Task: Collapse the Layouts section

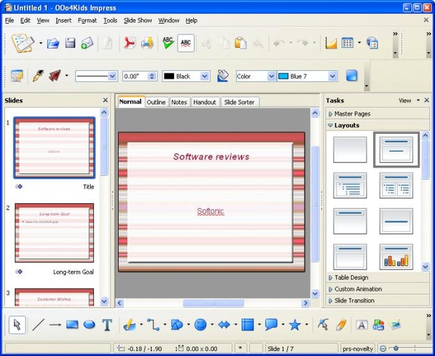Action: [x=377, y=125]
